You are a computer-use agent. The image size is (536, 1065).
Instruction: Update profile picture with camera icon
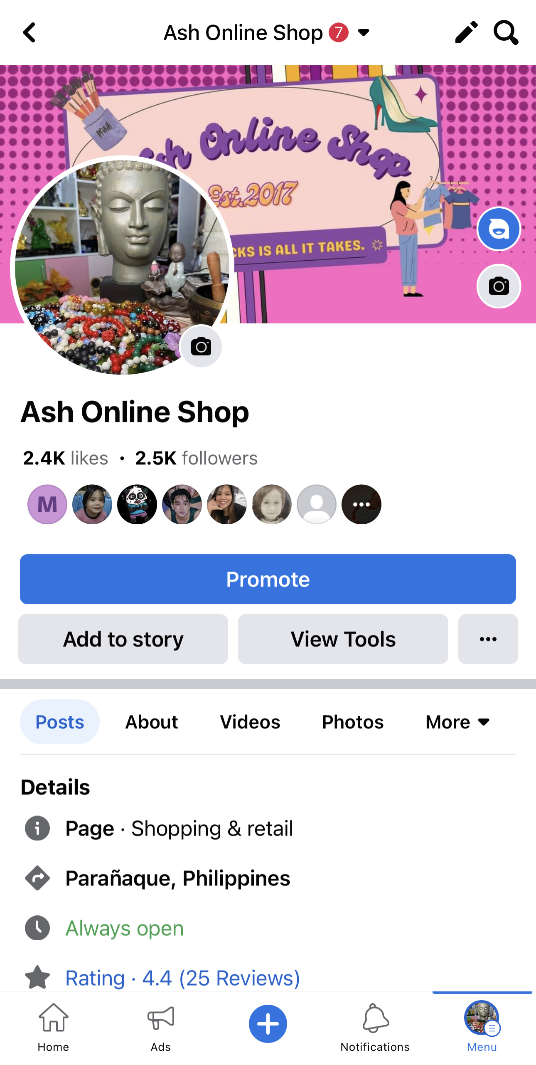tap(201, 346)
